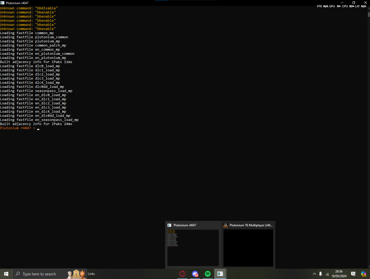Image resolution: width=370 pixels, height=279 pixels.
Task: Click the line "Loading fastfile dlc0dd_load_mp"
Action: 32,87
